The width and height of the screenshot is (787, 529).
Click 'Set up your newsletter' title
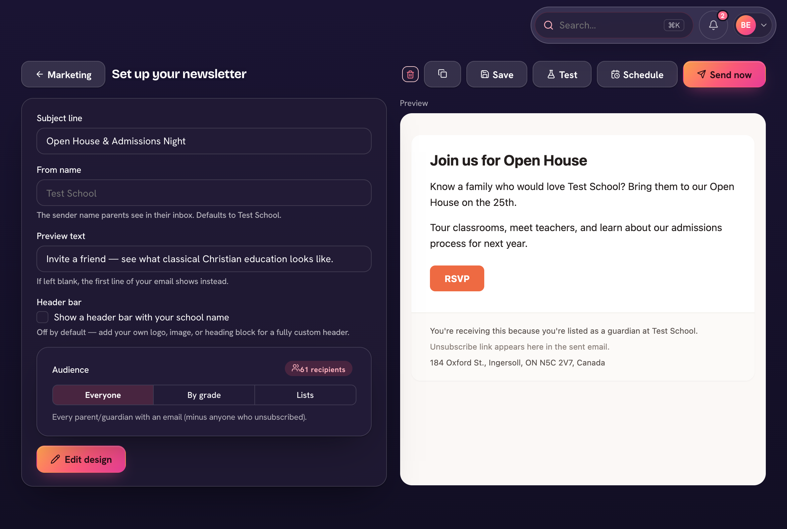[x=179, y=74]
